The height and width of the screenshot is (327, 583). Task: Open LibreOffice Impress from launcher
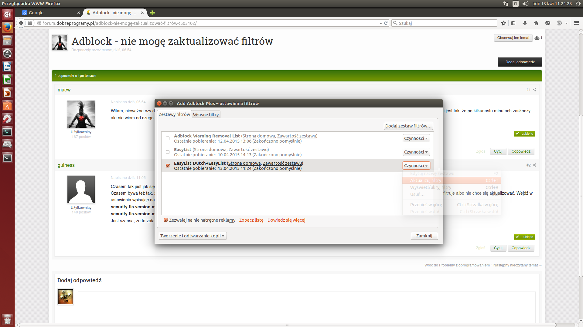click(x=7, y=93)
